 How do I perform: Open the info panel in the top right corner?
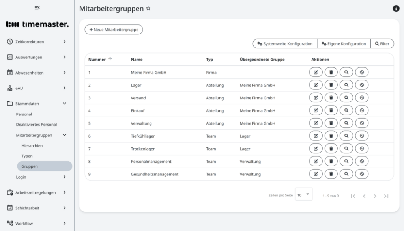click(x=396, y=8)
